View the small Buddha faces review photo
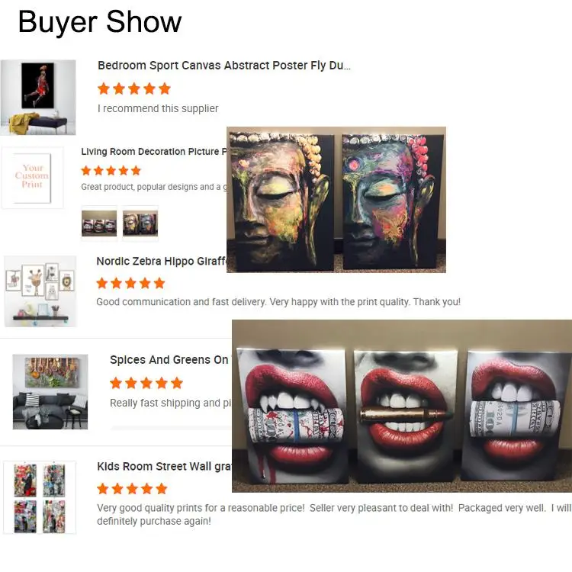 [x=140, y=223]
